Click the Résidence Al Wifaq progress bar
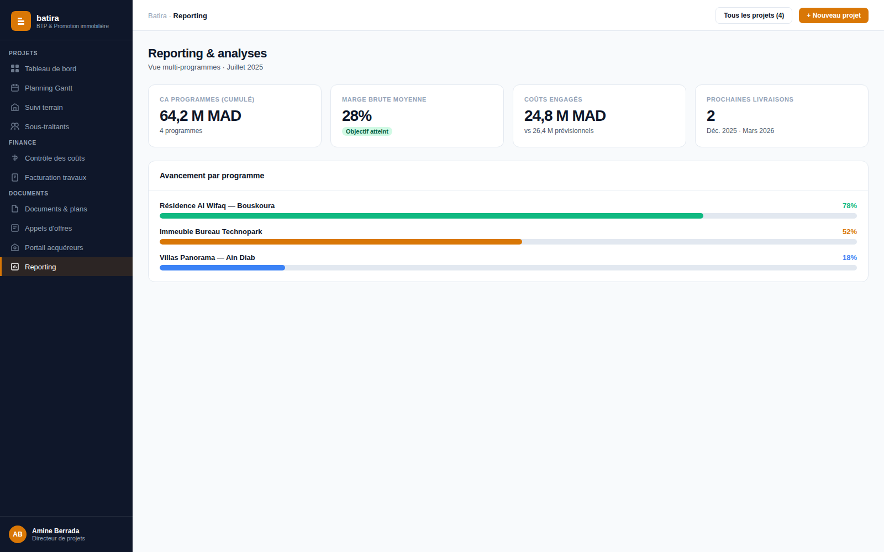 coord(508,216)
